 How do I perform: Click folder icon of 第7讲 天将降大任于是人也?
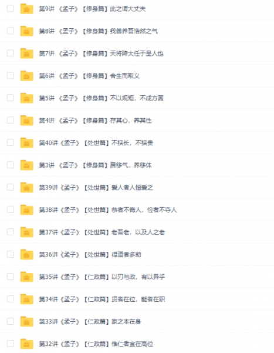point(26,54)
